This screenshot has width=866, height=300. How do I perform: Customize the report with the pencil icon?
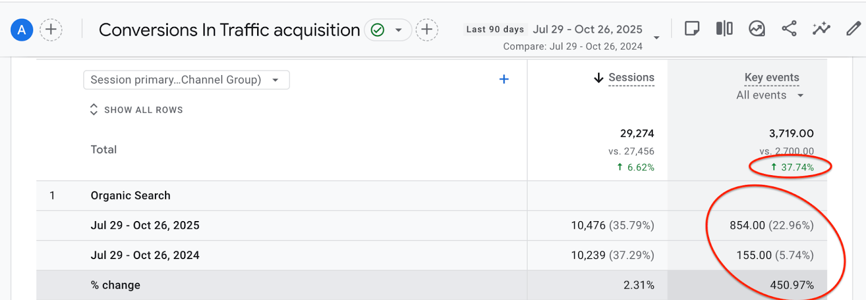tap(854, 29)
